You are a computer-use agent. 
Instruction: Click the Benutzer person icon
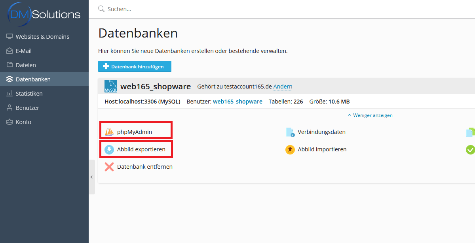click(x=9, y=108)
